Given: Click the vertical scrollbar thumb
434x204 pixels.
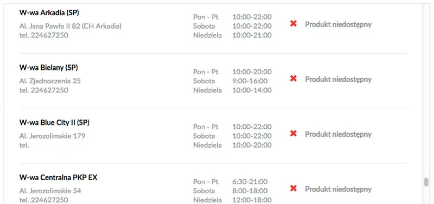Looking at the screenshot, I should click(426, 182).
